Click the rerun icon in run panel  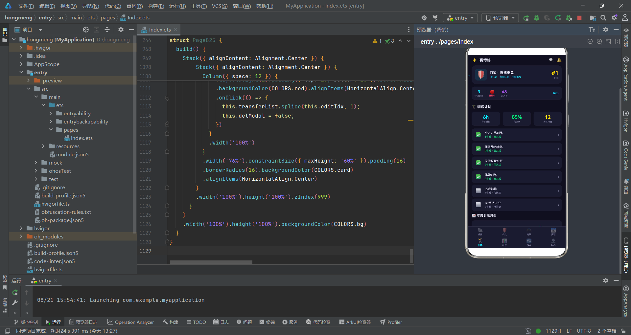[x=15, y=292]
